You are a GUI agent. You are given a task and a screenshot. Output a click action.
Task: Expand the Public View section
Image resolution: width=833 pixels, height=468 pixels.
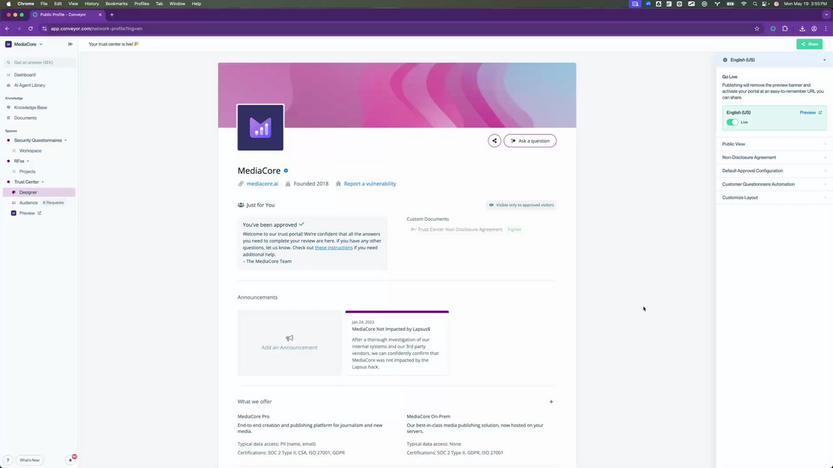point(774,144)
